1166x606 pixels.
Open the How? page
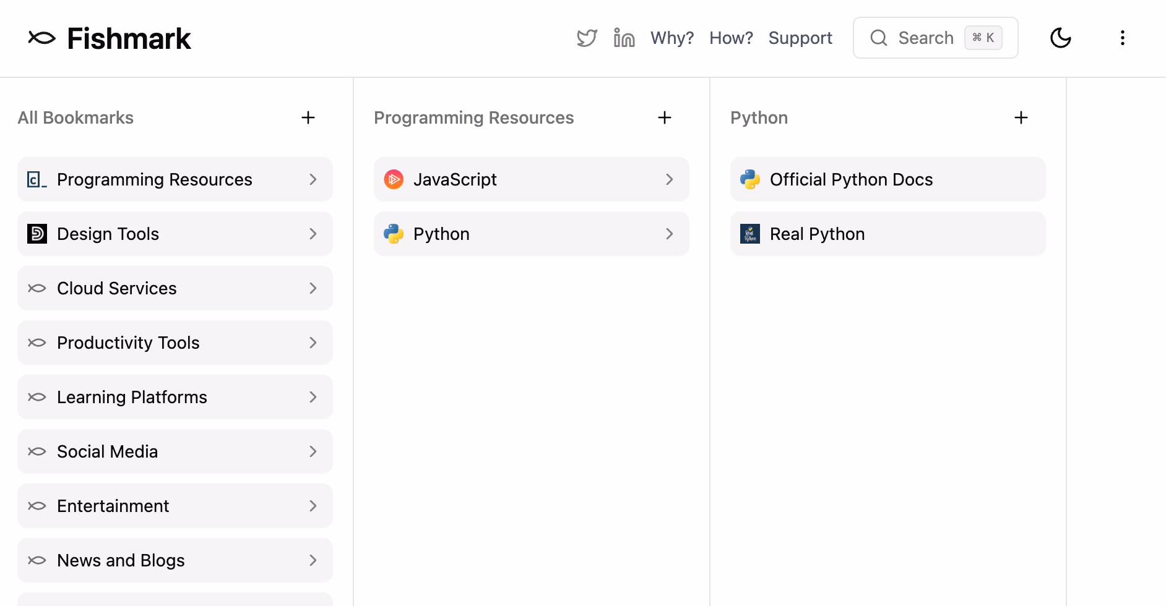click(x=731, y=38)
